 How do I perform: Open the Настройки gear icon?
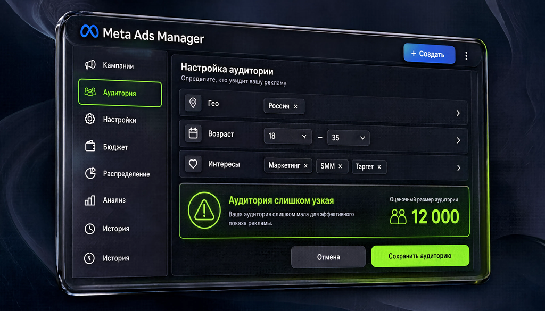coord(90,119)
